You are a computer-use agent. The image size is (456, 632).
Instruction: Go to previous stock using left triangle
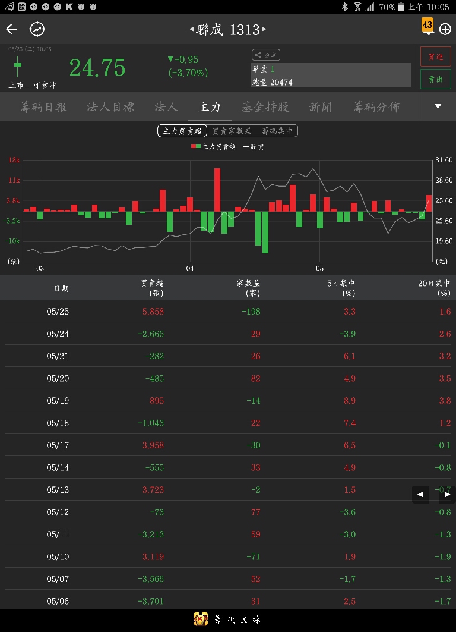(191, 29)
